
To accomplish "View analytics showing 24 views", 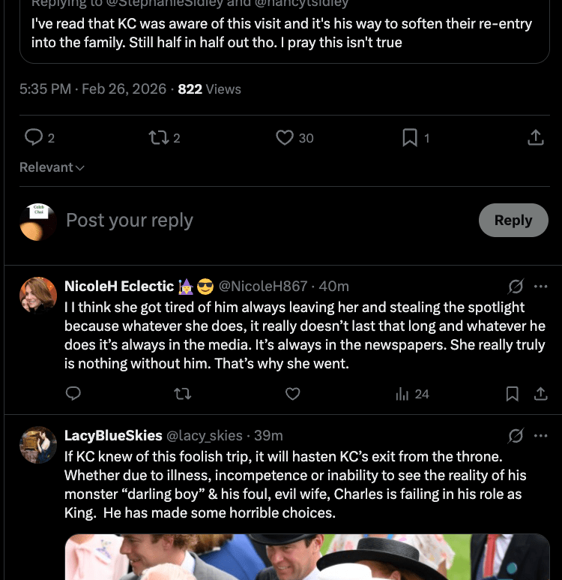I will pos(412,394).
